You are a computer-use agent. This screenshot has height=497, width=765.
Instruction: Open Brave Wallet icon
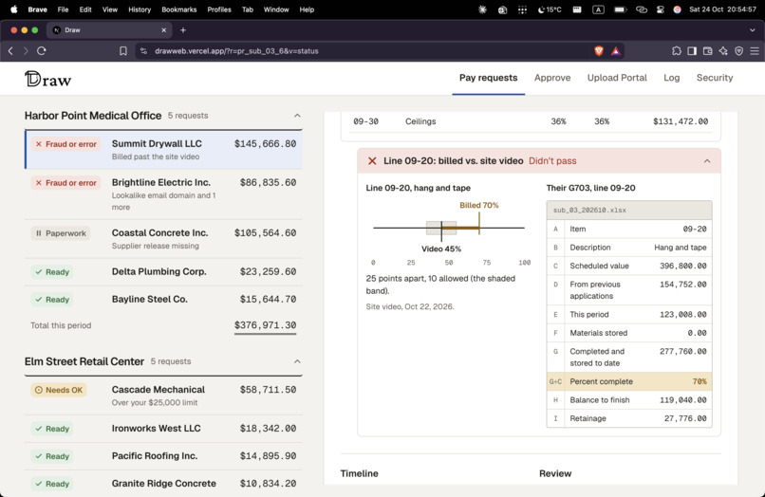point(707,50)
